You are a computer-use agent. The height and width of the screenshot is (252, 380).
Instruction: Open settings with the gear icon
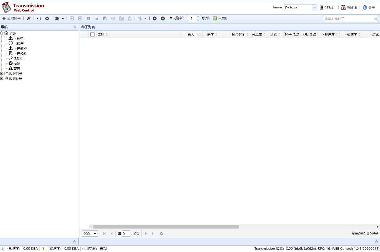(47, 18)
